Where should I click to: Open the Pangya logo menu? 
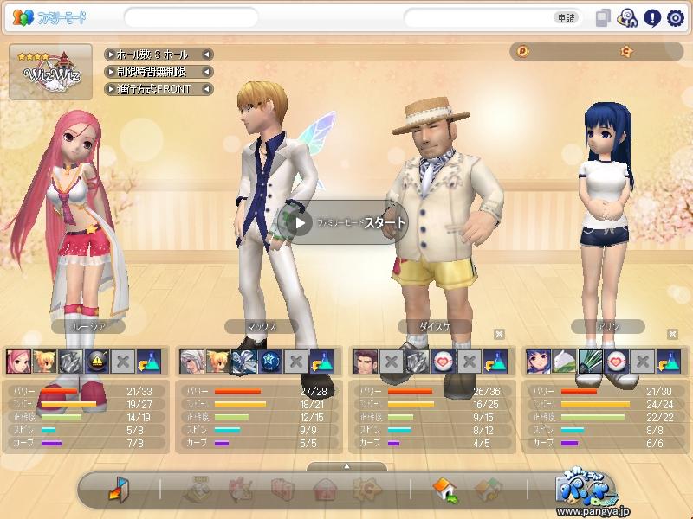pos(586,488)
